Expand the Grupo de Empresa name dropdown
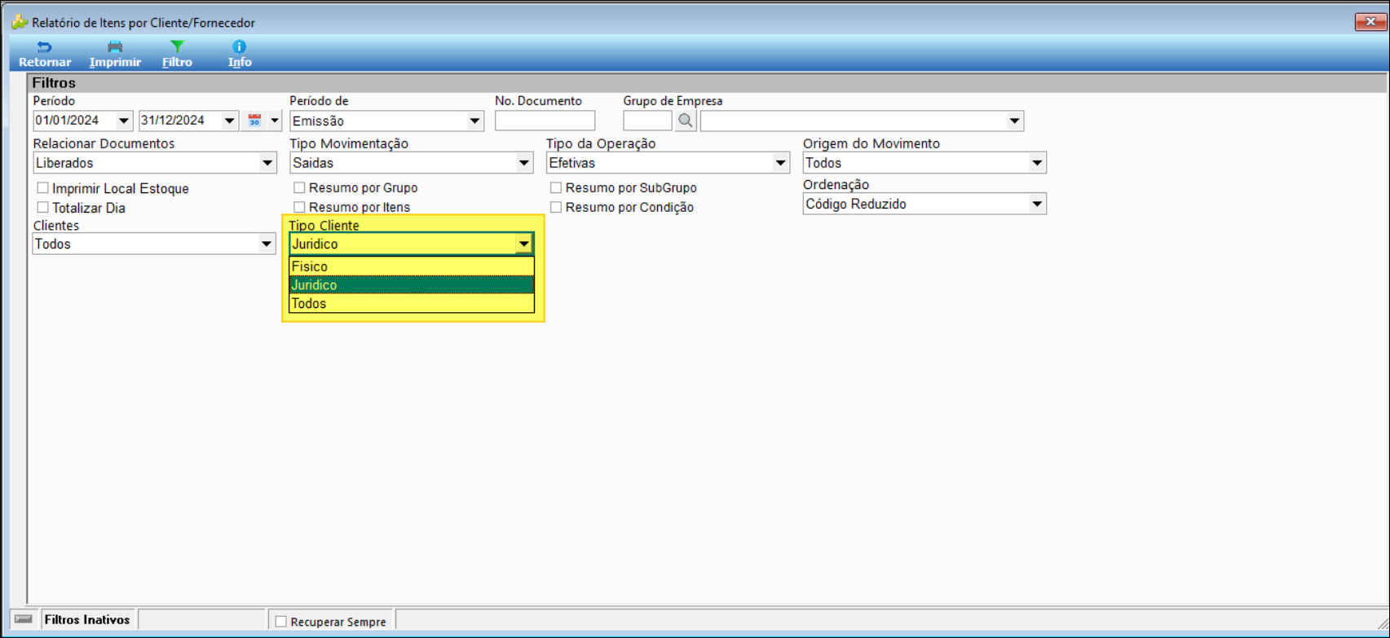 pos(1015,121)
